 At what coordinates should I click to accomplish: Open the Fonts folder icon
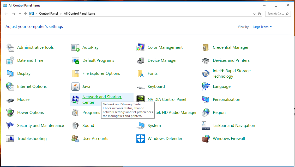click(x=141, y=73)
